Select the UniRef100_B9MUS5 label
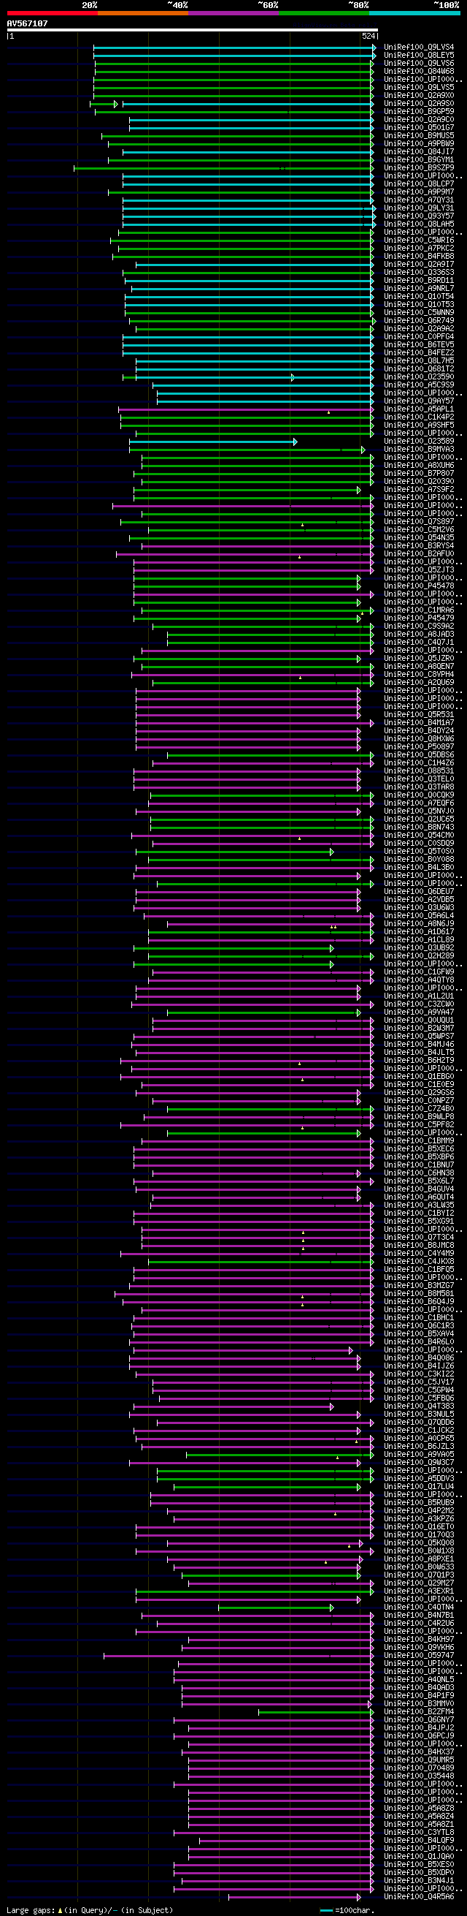Viewport: 467px width, 1916px height. (x=419, y=136)
